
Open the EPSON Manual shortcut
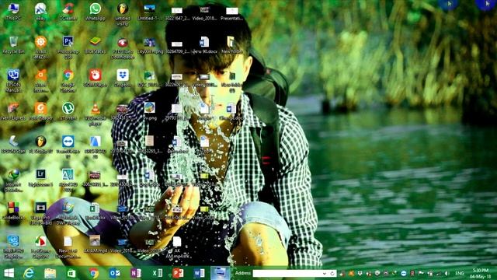coord(13,81)
